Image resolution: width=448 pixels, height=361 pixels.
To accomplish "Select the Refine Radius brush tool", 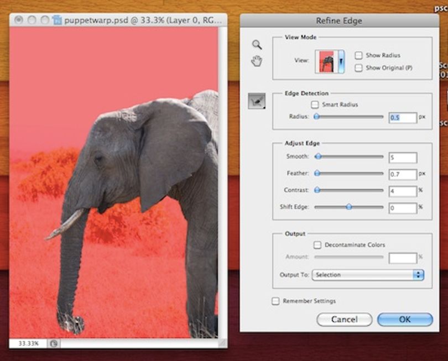I will (257, 101).
